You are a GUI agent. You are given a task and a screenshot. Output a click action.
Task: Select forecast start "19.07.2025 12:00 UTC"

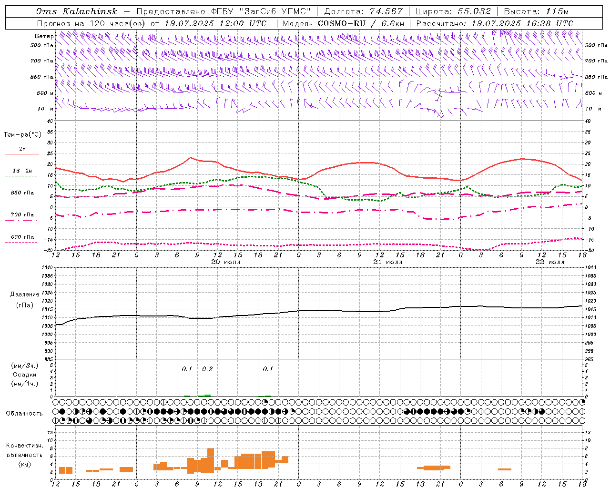(x=215, y=23)
